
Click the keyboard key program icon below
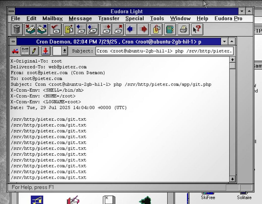point(109,200)
